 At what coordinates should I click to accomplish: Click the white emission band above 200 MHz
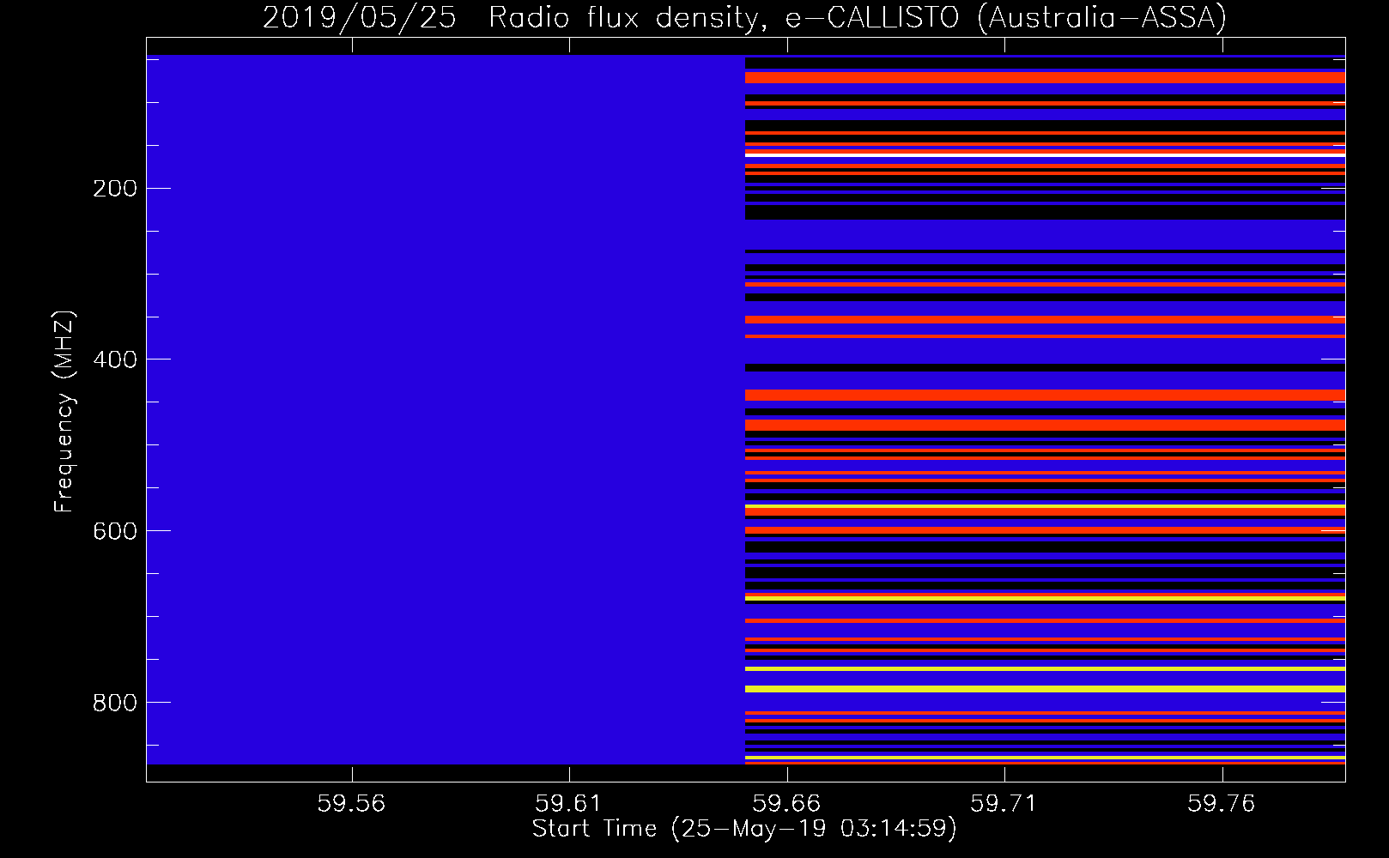pyautogui.click(x=1045, y=155)
